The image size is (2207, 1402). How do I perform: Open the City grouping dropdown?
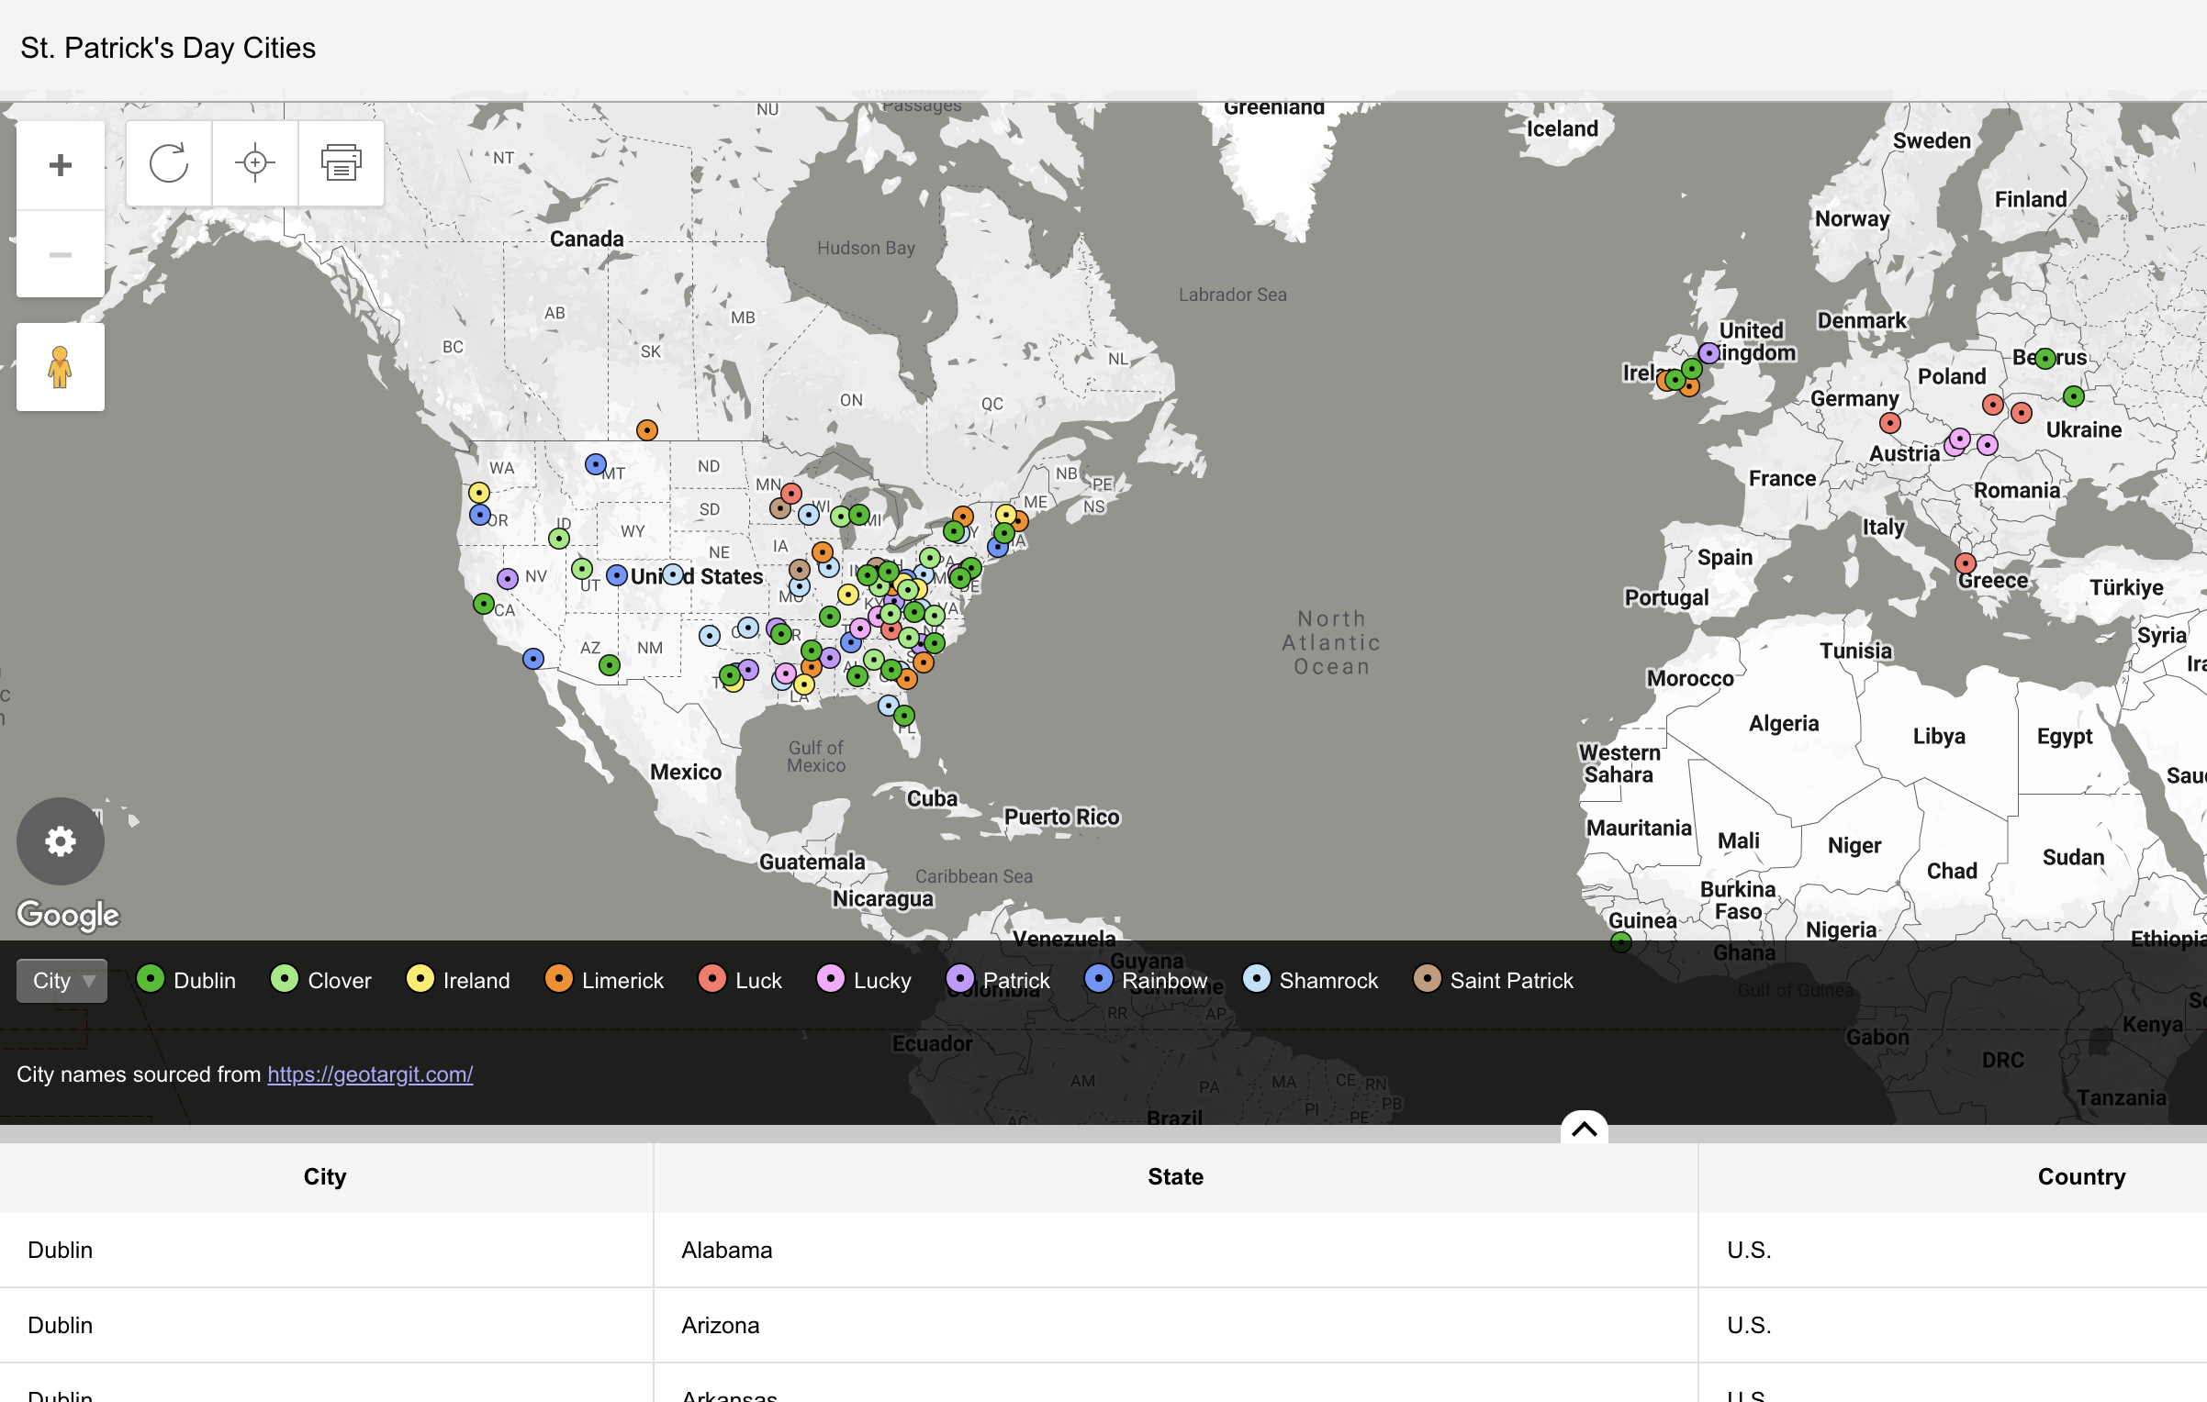(x=62, y=981)
